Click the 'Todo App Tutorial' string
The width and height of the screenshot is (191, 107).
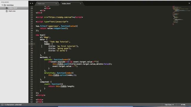point(60,42)
